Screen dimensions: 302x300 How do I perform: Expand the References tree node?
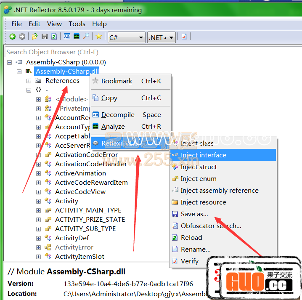point(29,81)
